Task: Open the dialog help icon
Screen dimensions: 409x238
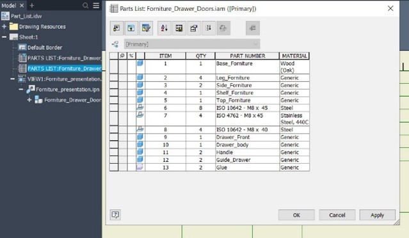Action: [115, 215]
